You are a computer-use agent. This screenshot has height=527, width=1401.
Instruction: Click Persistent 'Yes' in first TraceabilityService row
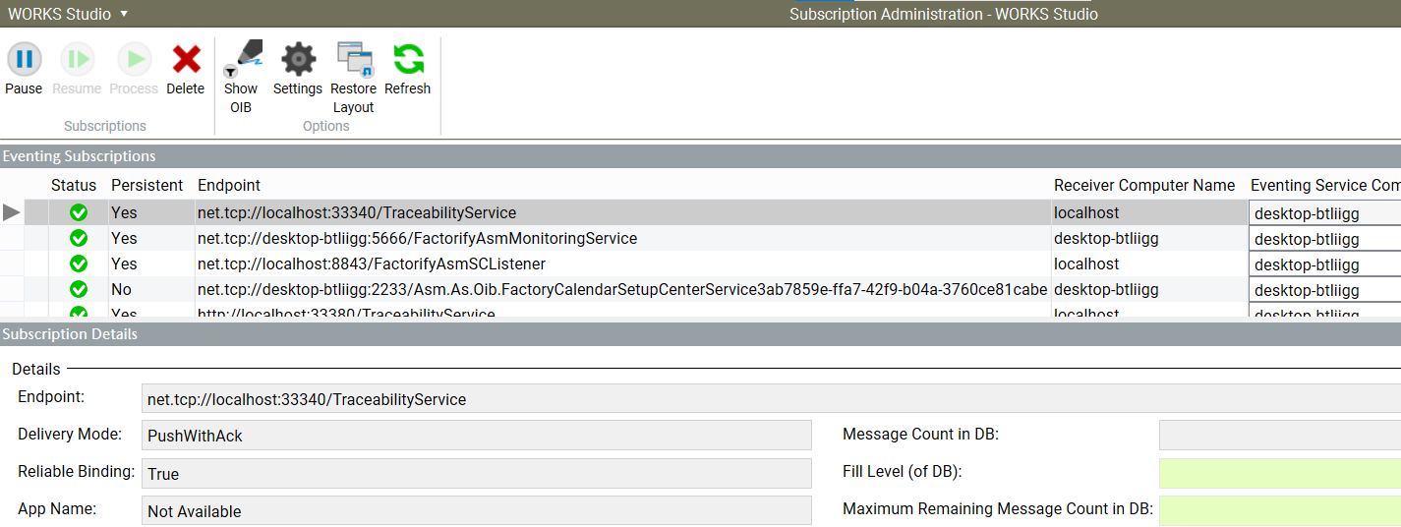[124, 212]
